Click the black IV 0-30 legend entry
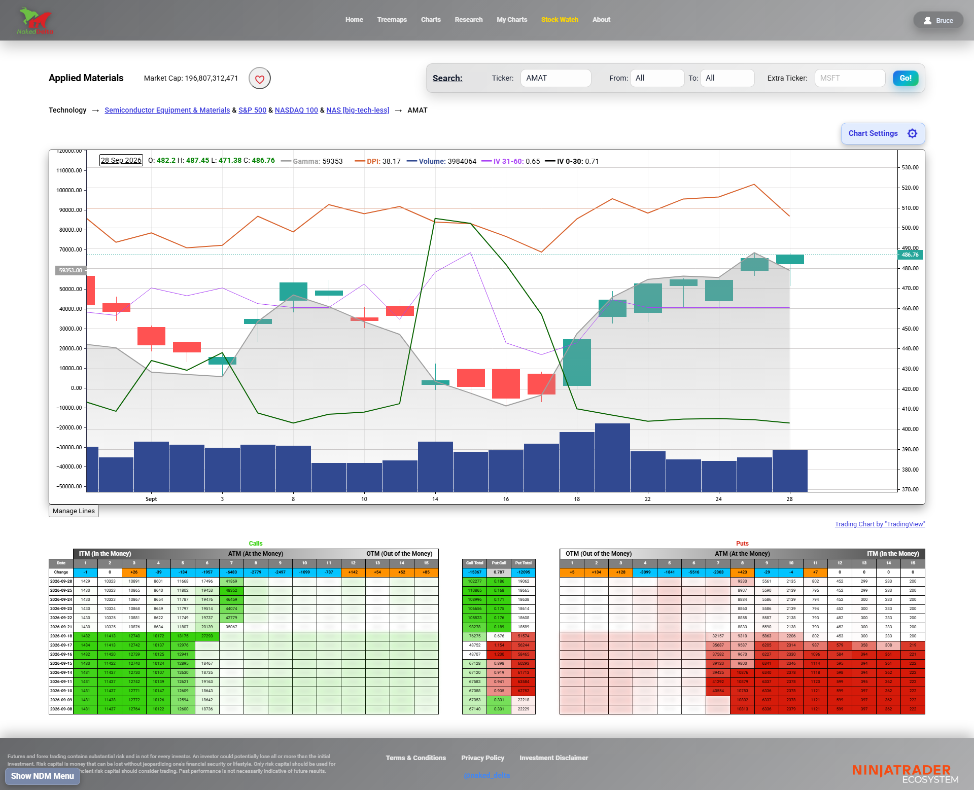974x790 pixels. point(572,161)
